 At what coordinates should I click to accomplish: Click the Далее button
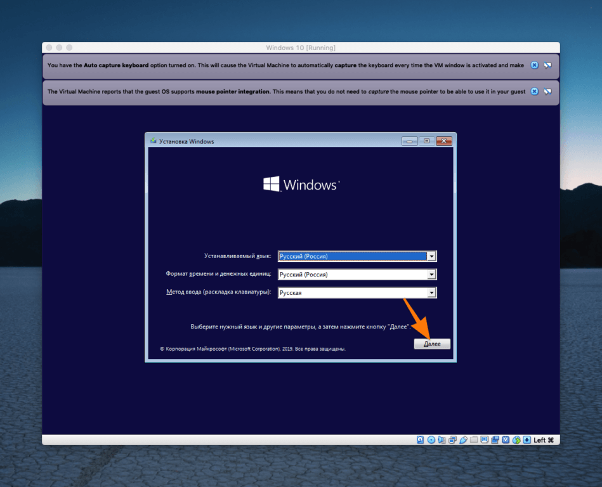[x=432, y=344]
